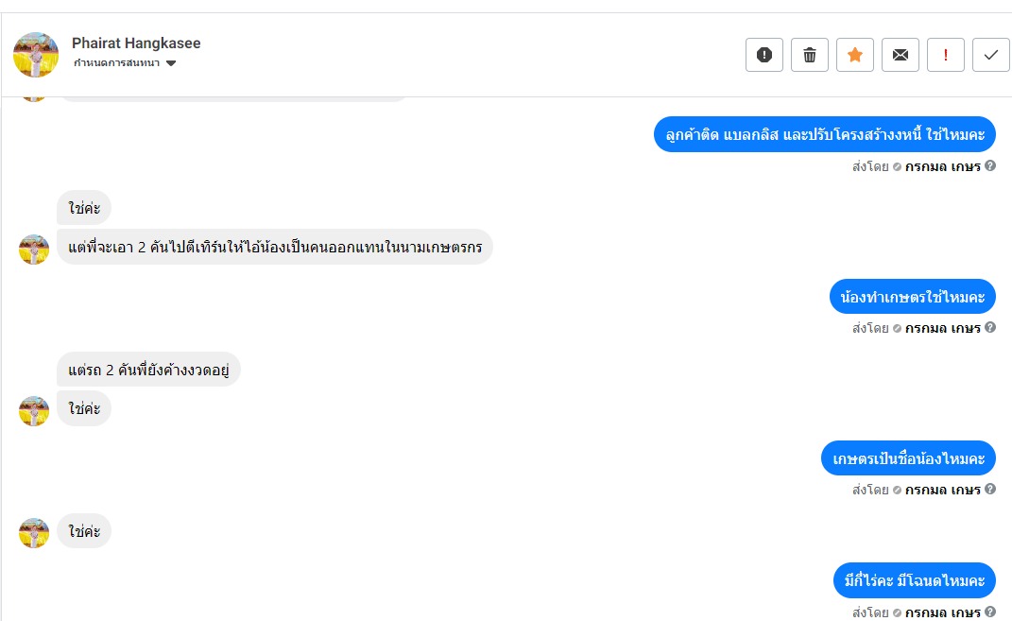Delete conversation using trash icon
Viewport: 1012px width, 621px height.
pos(810,55)
